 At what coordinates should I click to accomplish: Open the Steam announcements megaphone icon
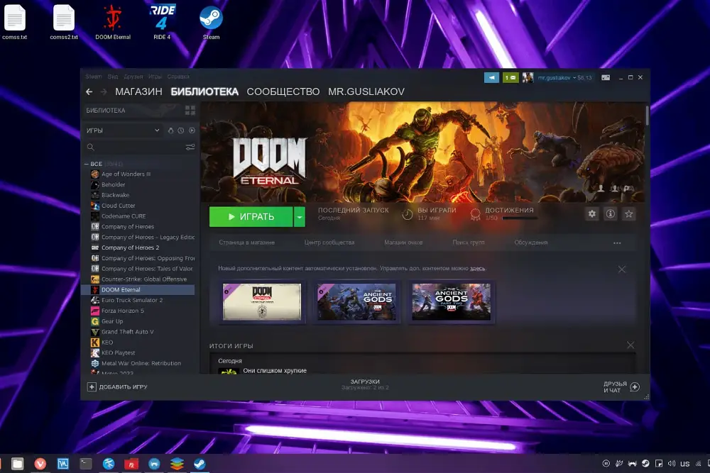(491, 77)
